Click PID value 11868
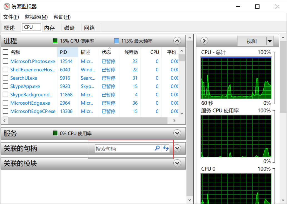The height and width of the screenshot is (204, 287). (x=66, y=95)
